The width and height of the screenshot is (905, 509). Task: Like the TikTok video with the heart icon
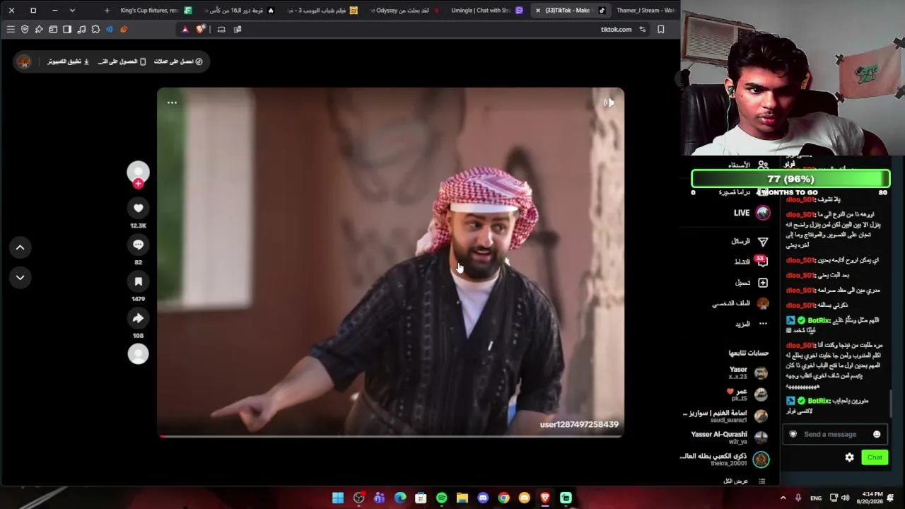(x=138, y=208)
